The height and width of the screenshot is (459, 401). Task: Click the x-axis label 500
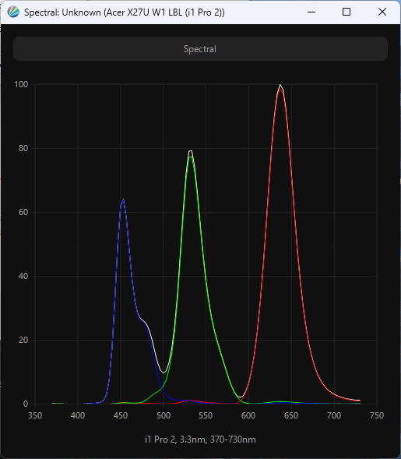pos(164,415)
